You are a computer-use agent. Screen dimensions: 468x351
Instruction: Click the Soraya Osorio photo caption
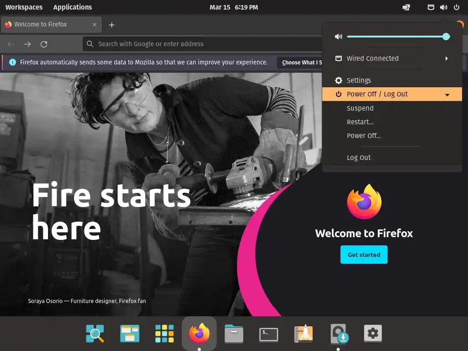tap(87, 301)
